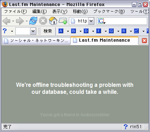
Task: Click the rin51 status bar label
Action: [136, 127]
